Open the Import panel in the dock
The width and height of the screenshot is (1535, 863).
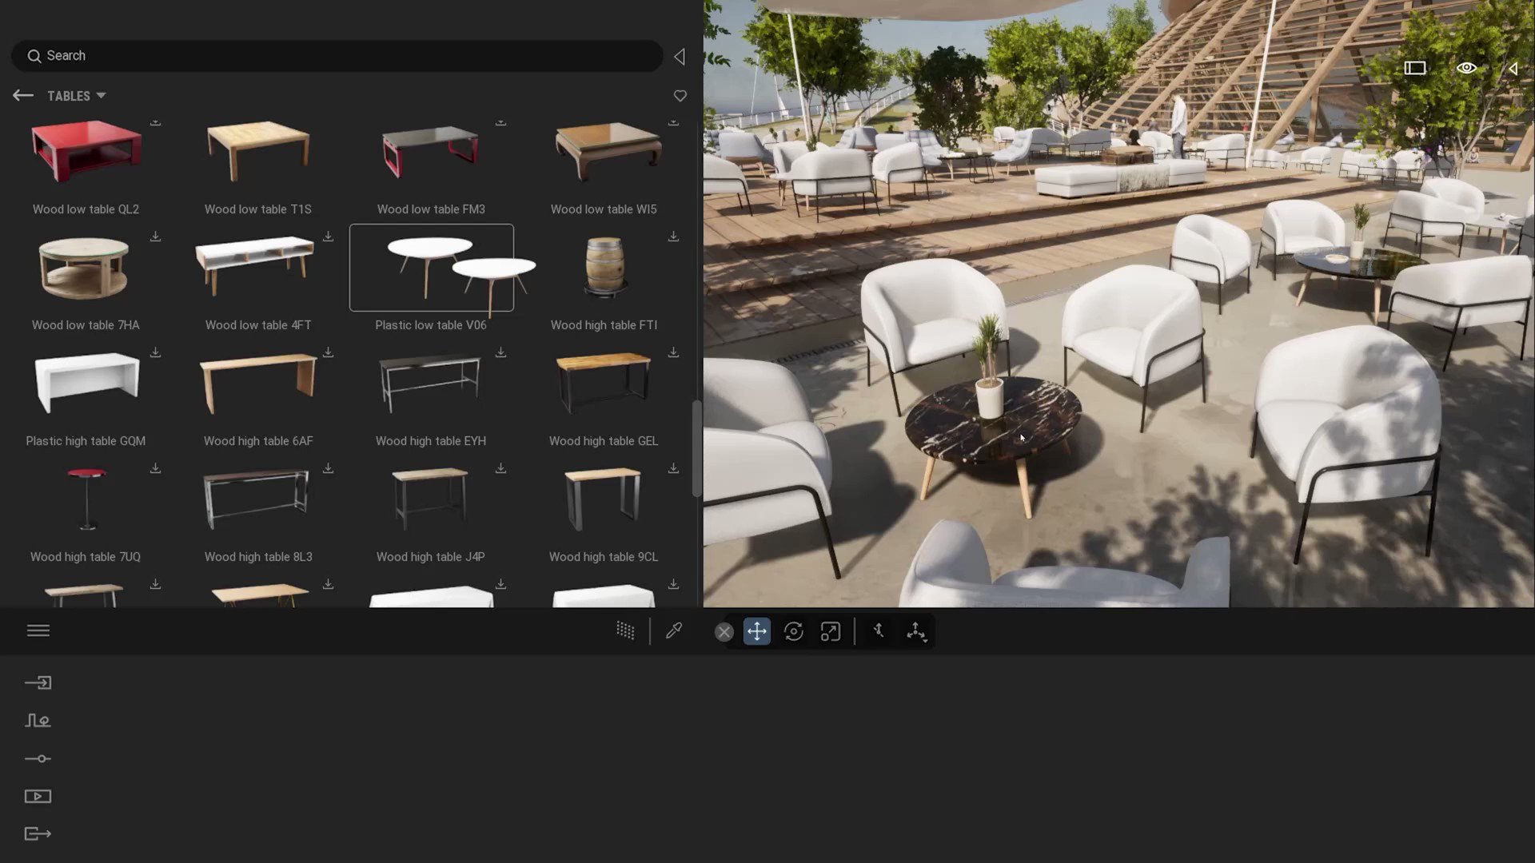[x=38, y=682]
